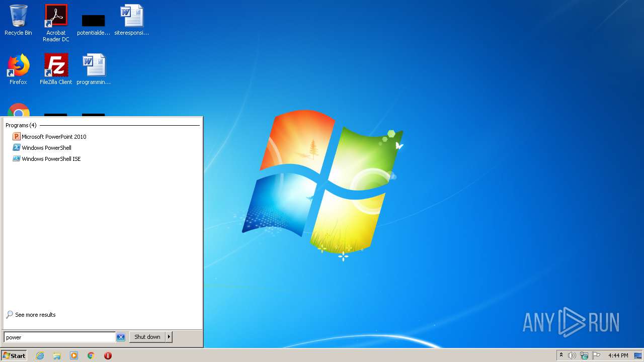Click the Shut down button

pos(147,337)
